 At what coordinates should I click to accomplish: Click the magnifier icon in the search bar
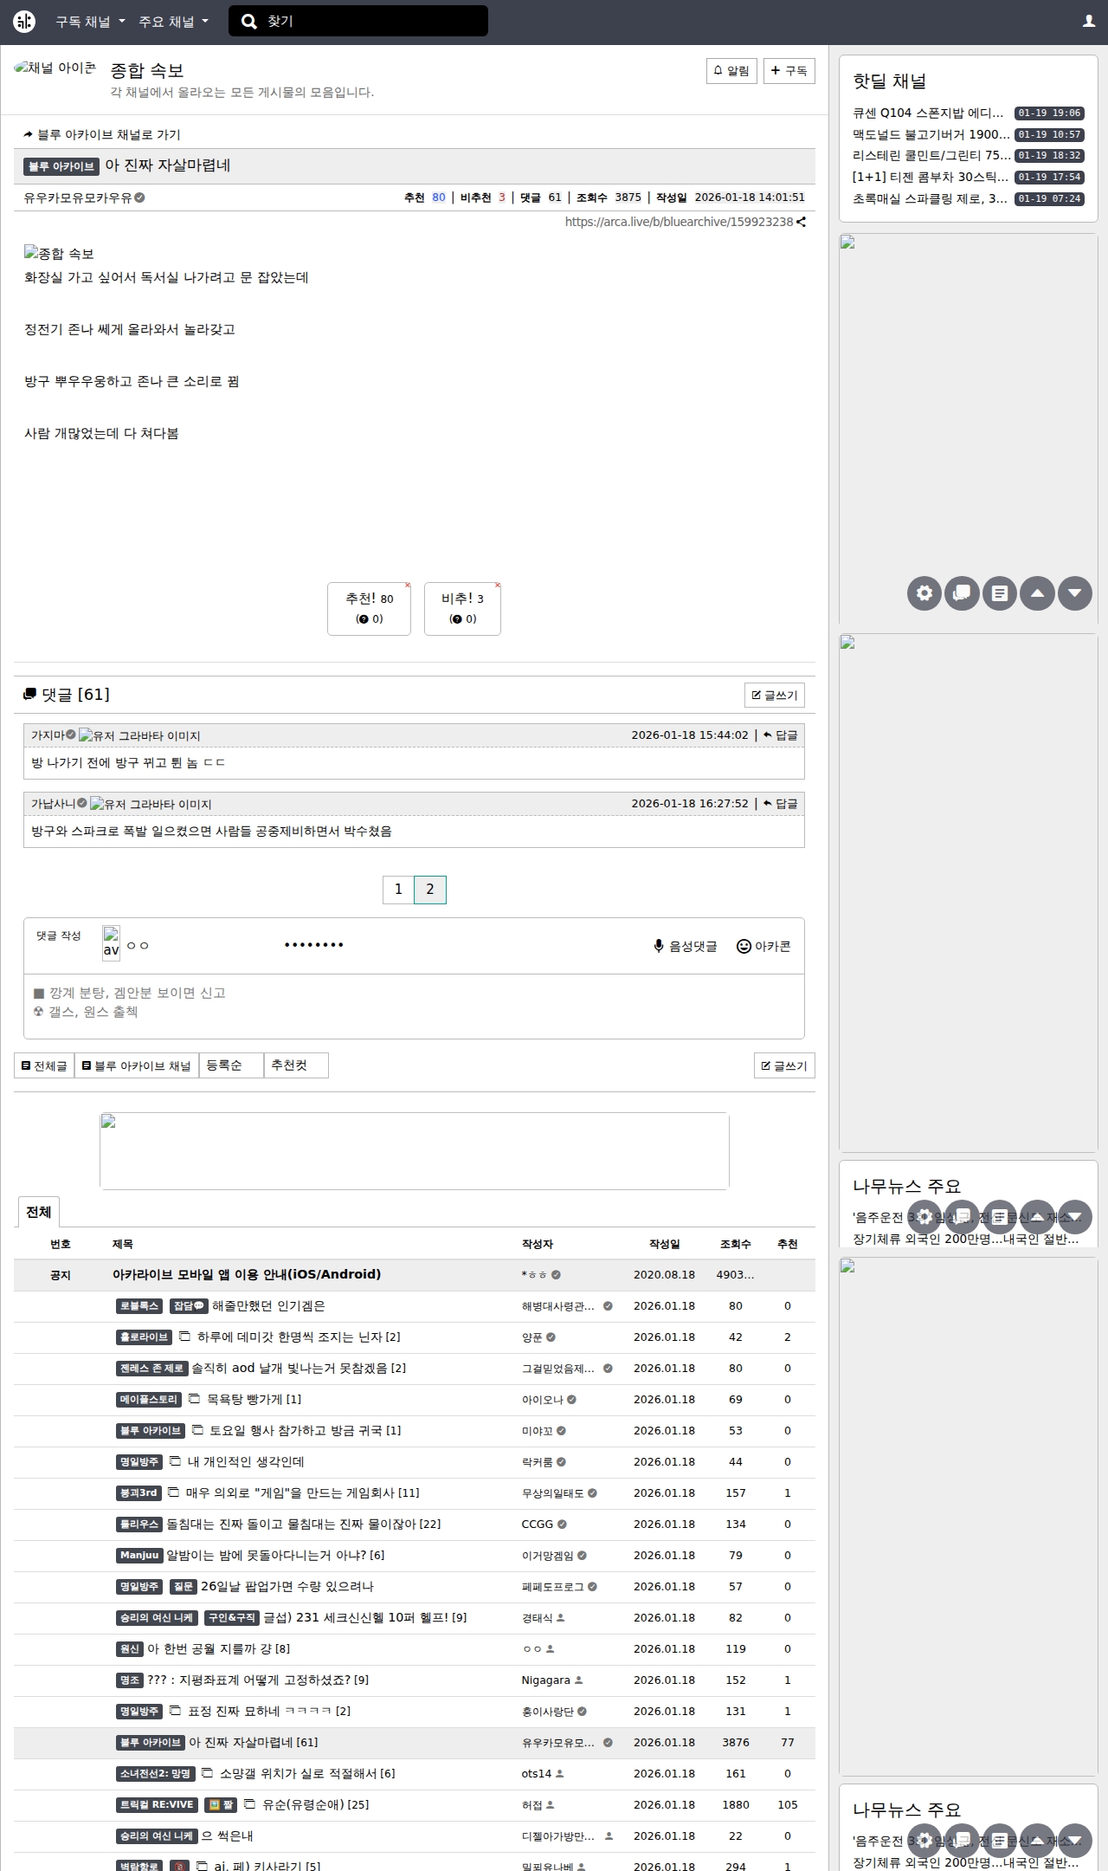click(249, 22)
